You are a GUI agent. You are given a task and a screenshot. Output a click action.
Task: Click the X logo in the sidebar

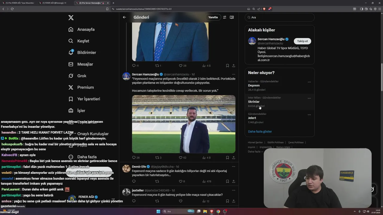[71, 18]
